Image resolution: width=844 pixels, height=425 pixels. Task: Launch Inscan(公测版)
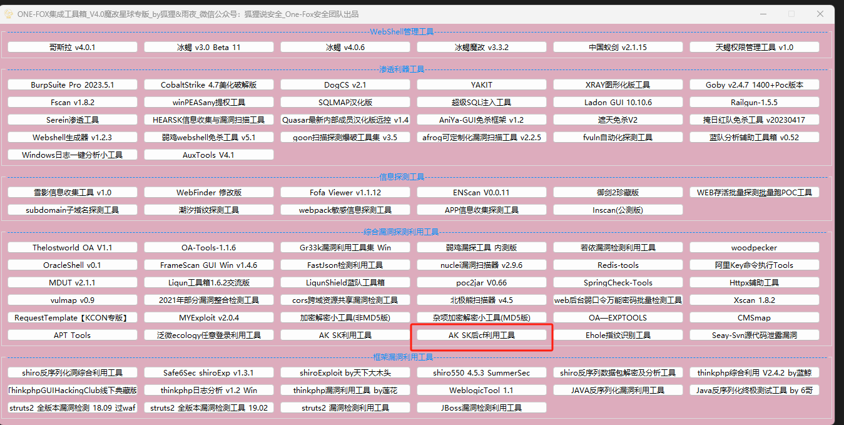point(618,210)
